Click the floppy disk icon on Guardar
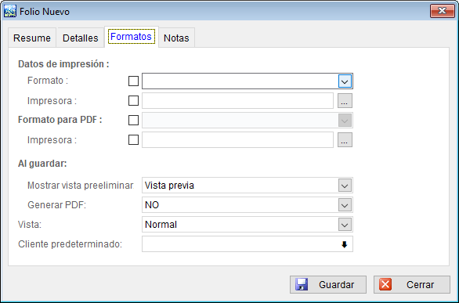The width and height of the screenshot is (459, 303). click(x=302, y=284)
